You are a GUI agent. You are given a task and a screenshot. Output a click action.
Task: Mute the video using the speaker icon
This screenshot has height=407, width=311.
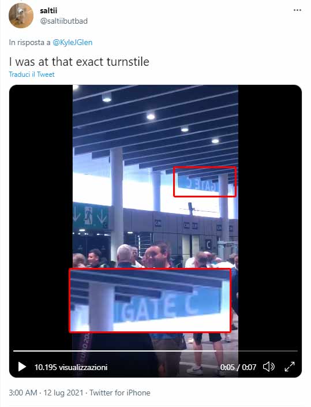(x=269, y=367)
